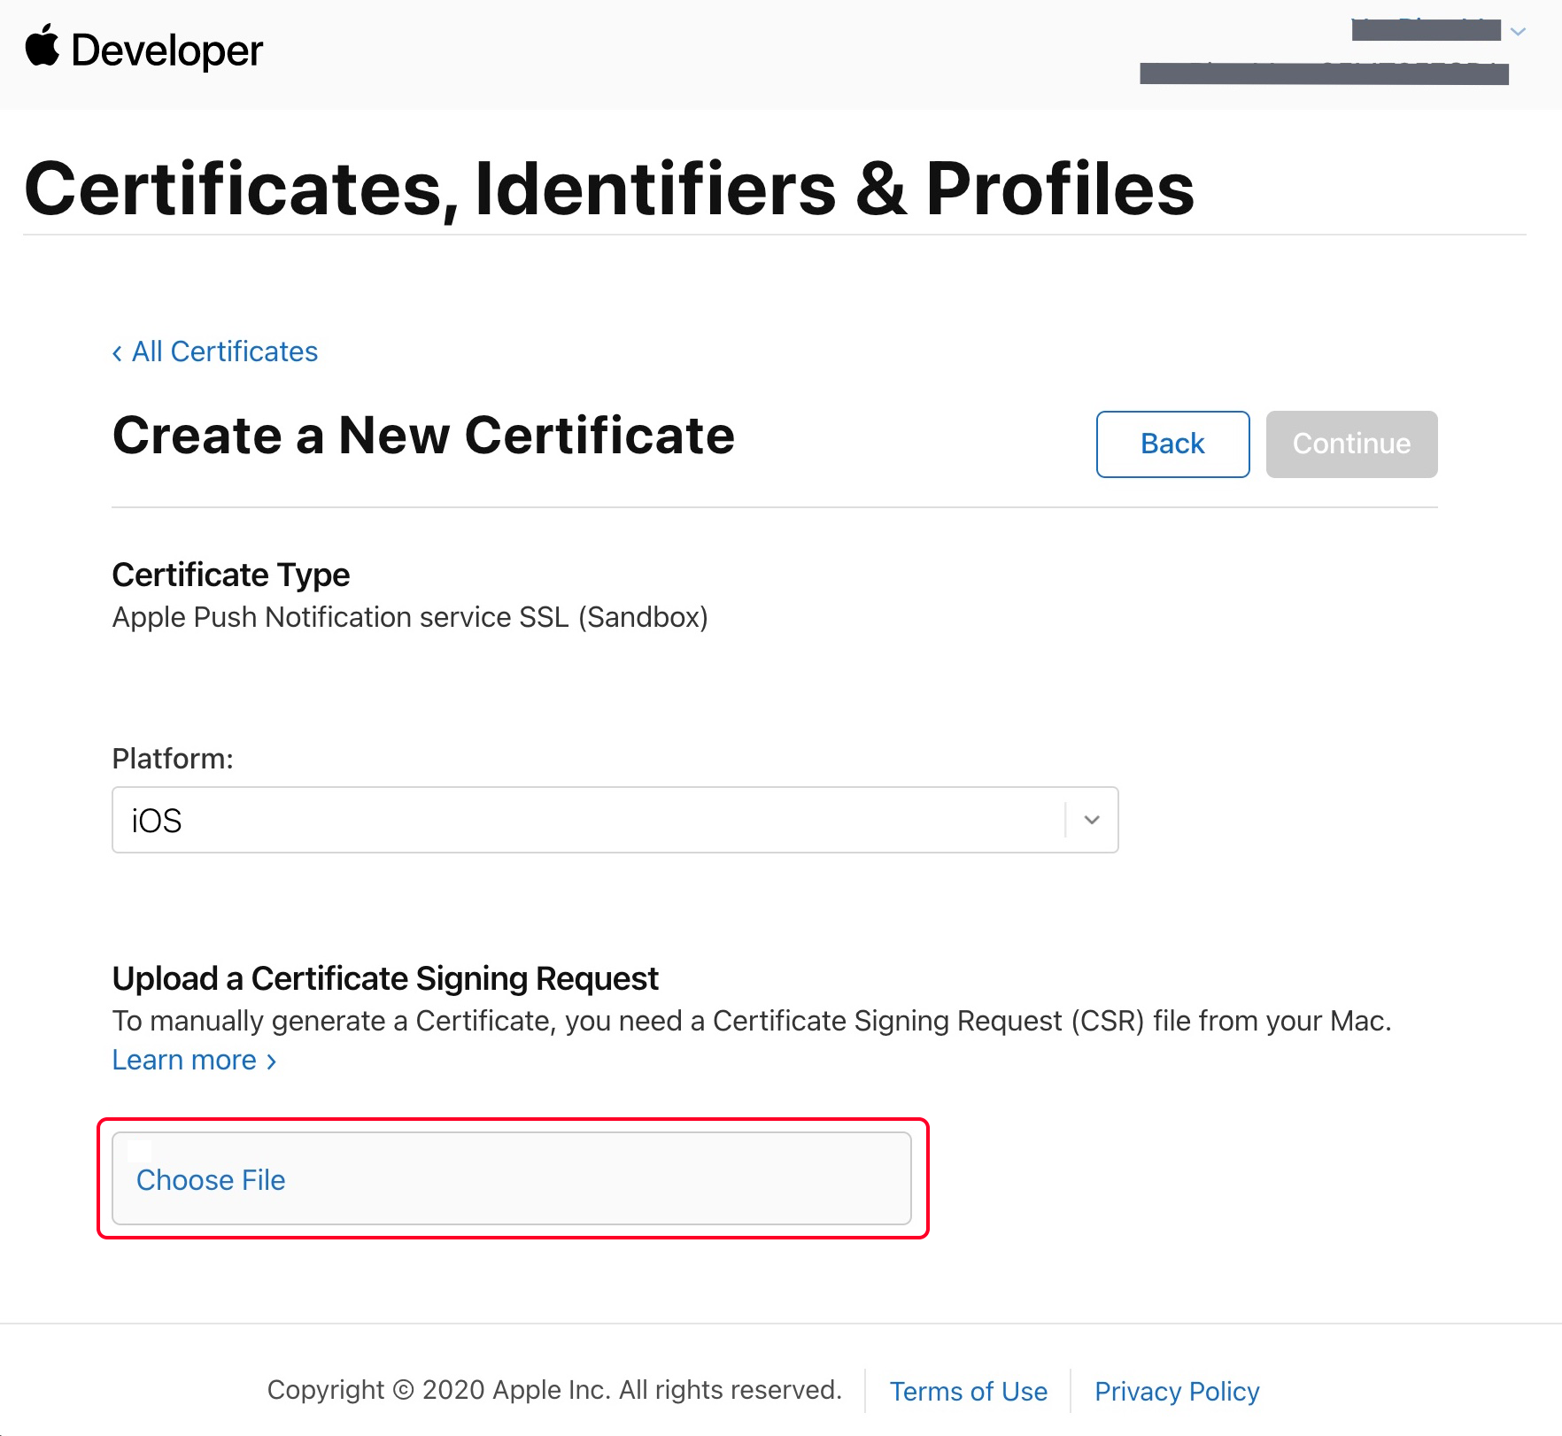The image size is (1562, 1436).
Task: Click the Create a New Certificate heading
Action: coord(423,436)
